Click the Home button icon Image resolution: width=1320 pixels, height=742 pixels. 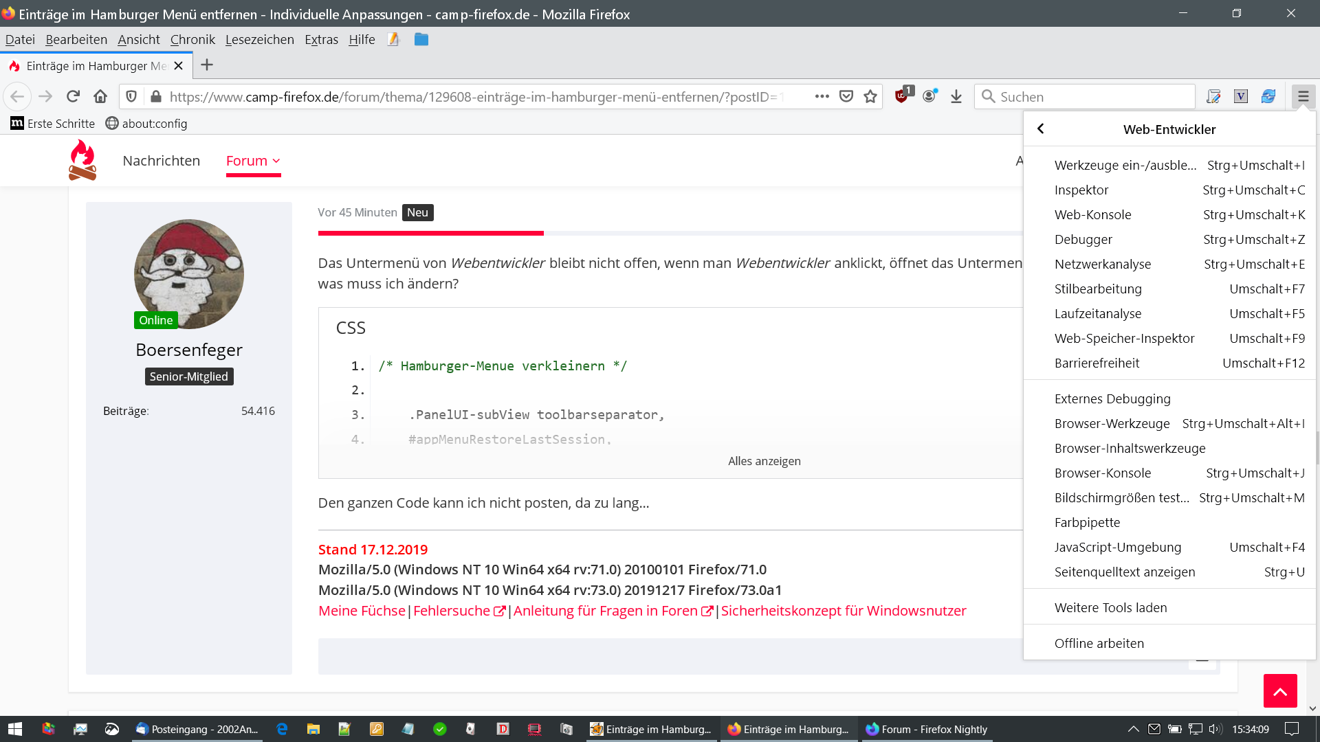[x=100, y=96]
